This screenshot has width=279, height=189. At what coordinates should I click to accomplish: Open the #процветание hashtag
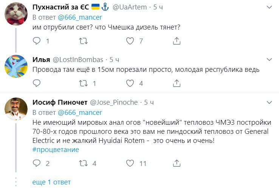click(x=56, y=149)
